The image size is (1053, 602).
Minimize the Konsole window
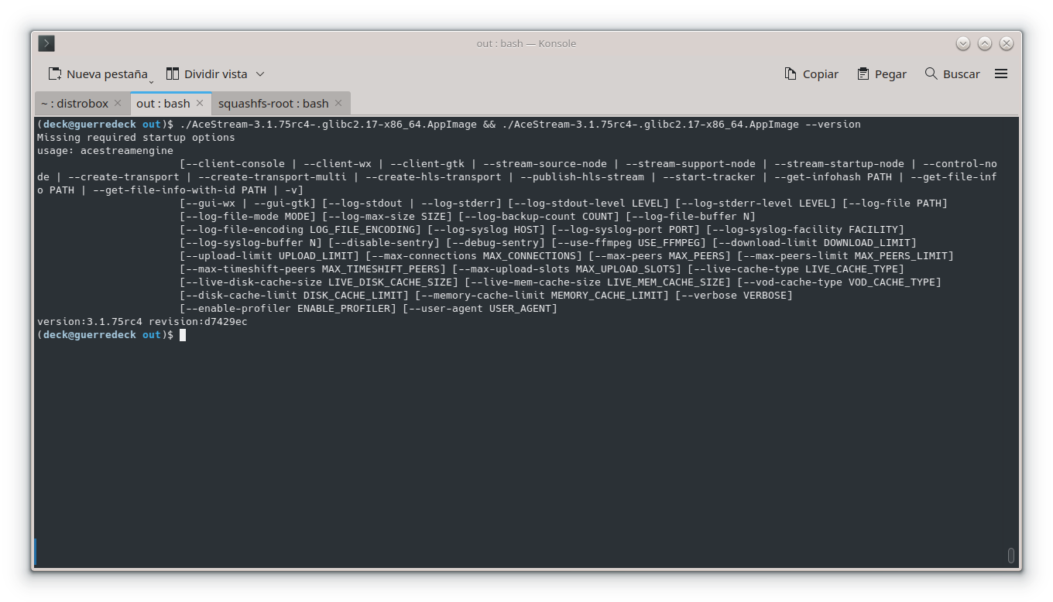pos(963,44)
